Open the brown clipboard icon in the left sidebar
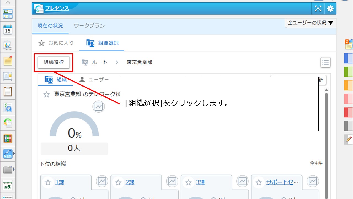The width and height of the screenshot is (353, 199). coord(8,91)
